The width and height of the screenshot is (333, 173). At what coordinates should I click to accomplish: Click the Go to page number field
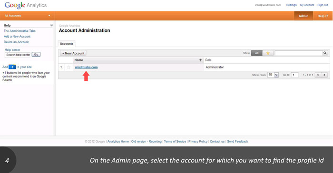294,75
